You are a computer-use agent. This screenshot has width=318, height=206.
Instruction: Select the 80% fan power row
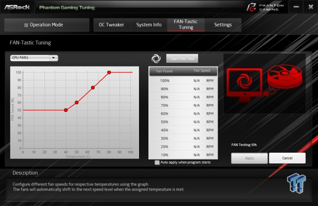[183, 97]
